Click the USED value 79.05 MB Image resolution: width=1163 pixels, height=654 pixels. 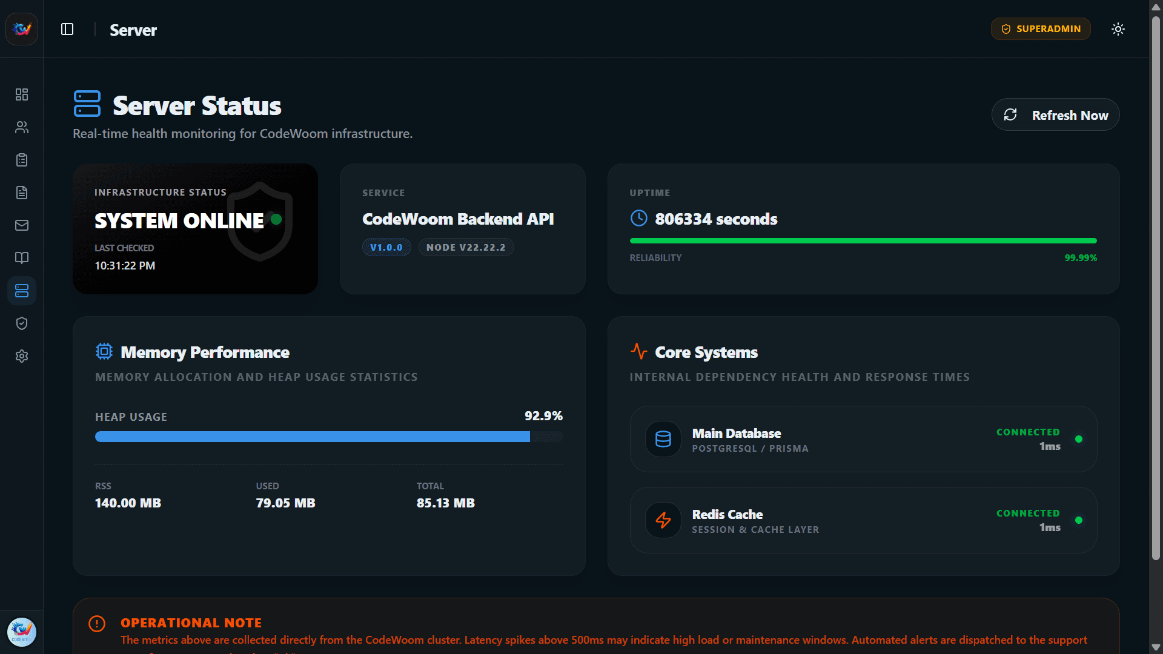click(285, 503)
